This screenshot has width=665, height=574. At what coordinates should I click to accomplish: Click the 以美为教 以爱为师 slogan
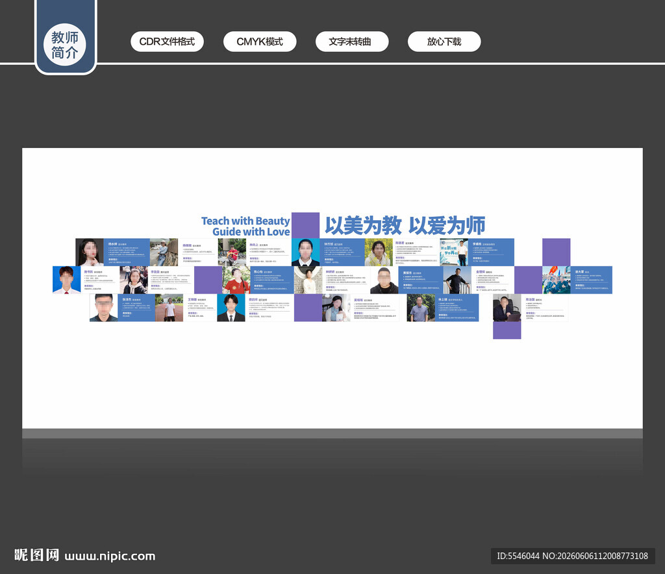405,225
